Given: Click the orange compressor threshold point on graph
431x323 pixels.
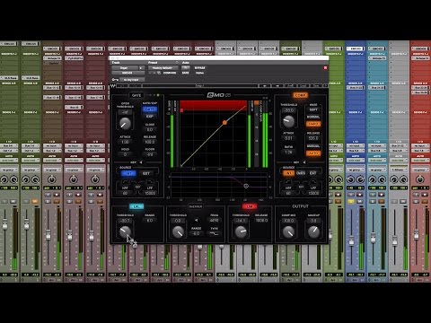Looking at the screenshot, I should tap(224, 123).
